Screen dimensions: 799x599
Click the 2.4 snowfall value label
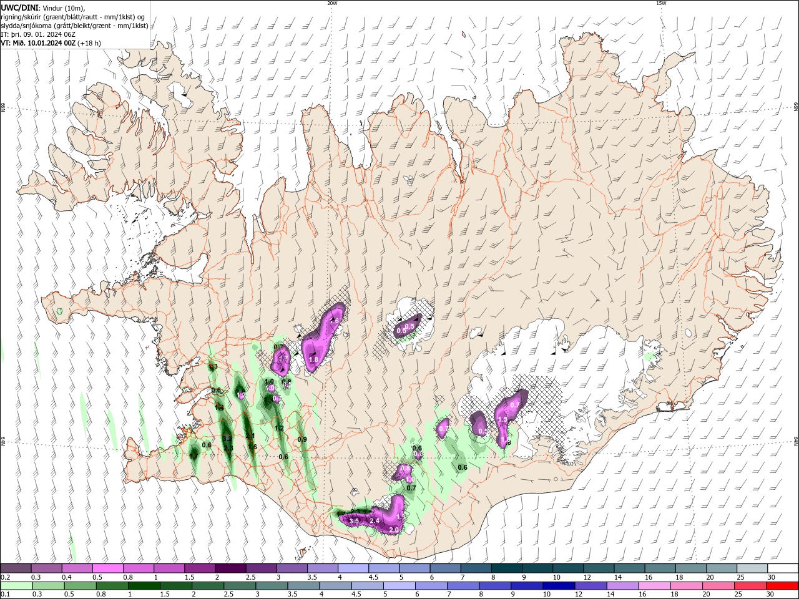click(375, 520)
